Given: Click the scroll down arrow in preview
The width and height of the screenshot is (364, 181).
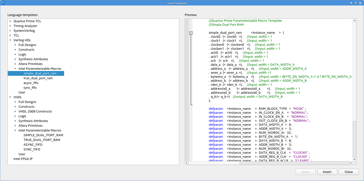Looking at the screenshot, I should [x=354, y=159].
